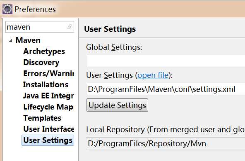Click the Preferences window gear icon
This screenshot has height=161, width=245.
7,9
